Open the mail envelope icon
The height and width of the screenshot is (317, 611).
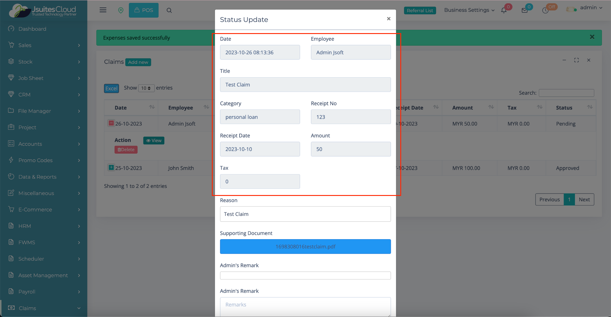coord(524,10)
